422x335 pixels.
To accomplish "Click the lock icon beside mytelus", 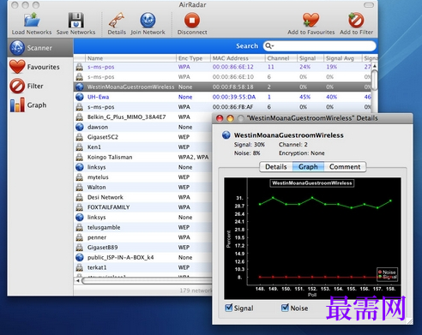I will (x=80, y=177).
